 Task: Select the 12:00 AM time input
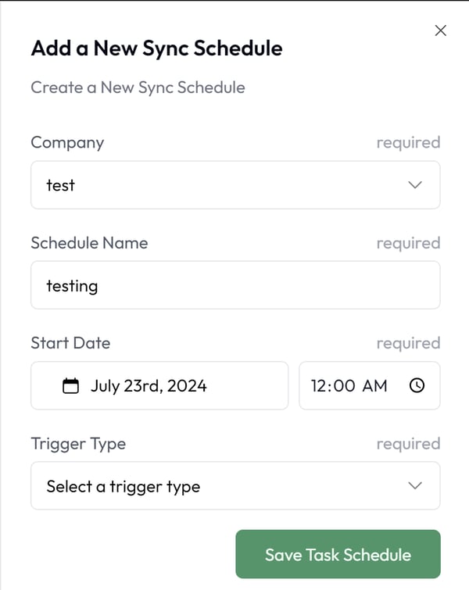point(369,385)
